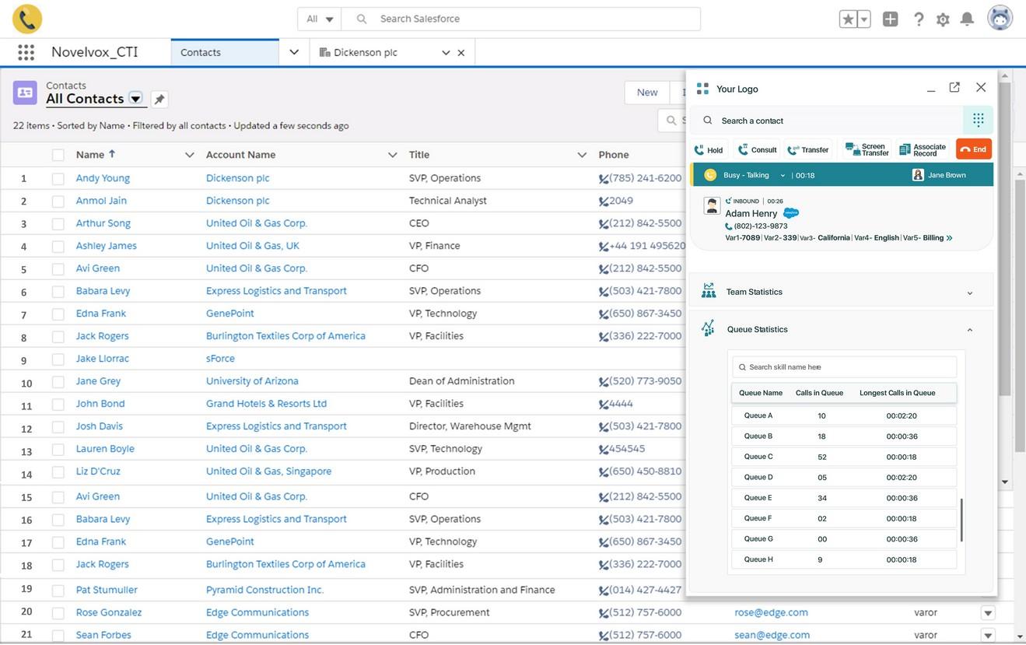
Task: Open the CTI dial pad grid icon
Action: [978, 120]
